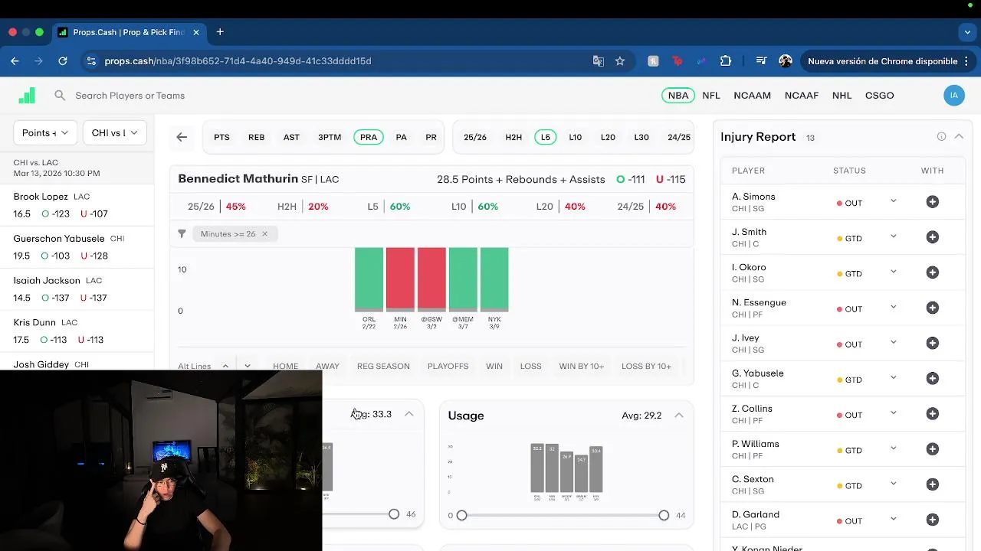Click the Props.Cash green bars logo

pos(27,95)
